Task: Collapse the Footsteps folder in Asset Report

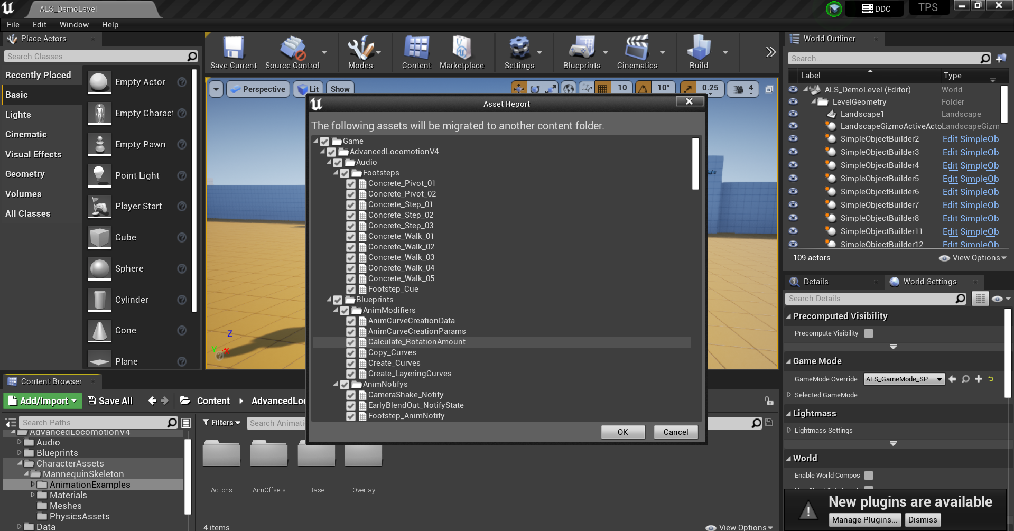Action: [x=336, y=173]
